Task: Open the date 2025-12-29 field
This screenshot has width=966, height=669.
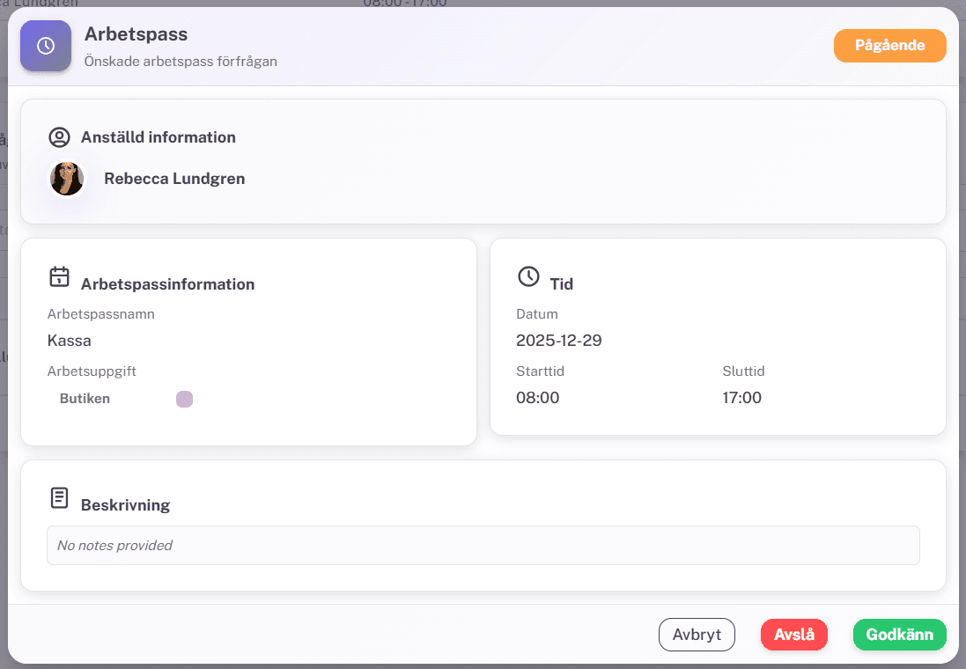Action: [558, 341]
